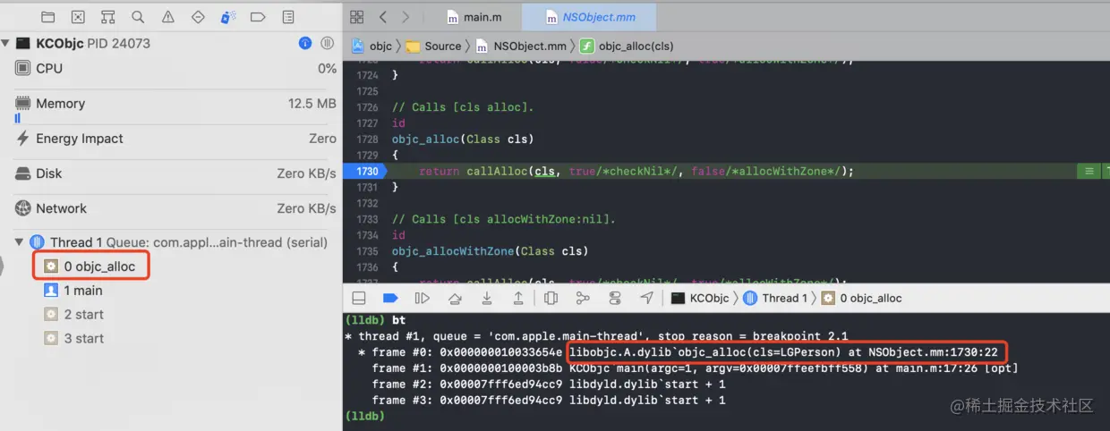Click frame #1 line in lldb output
This screenshot has width=1110, height=431.
[x=695, y=368]
